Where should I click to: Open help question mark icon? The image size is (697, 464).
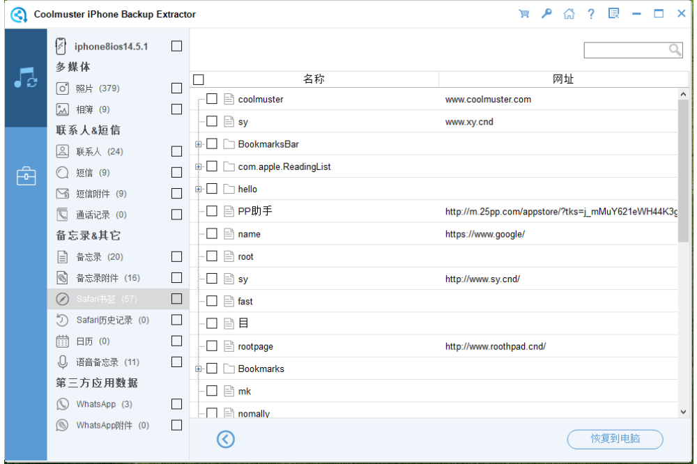click(x=591, y=14)
